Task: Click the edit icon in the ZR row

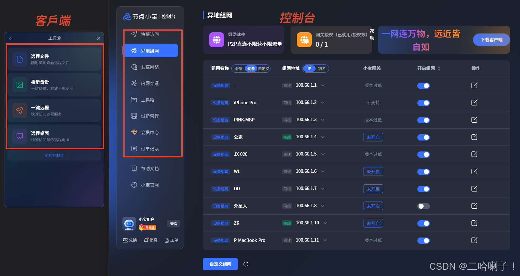Action: (x=474, y=223)
